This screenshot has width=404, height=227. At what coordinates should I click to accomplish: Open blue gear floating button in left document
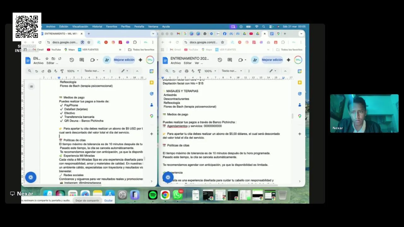(x=31, y=178)
